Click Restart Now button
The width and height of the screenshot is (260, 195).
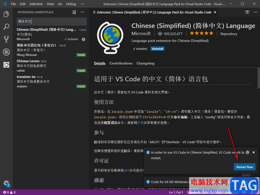pos(245,167)
